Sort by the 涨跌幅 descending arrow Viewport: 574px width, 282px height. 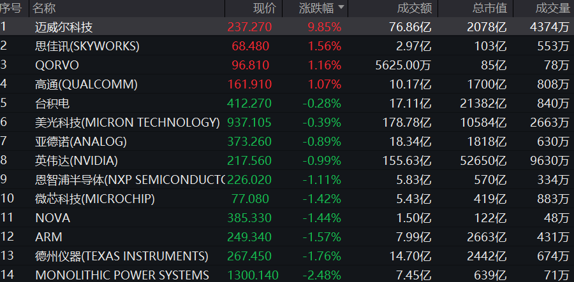[341, 7]
